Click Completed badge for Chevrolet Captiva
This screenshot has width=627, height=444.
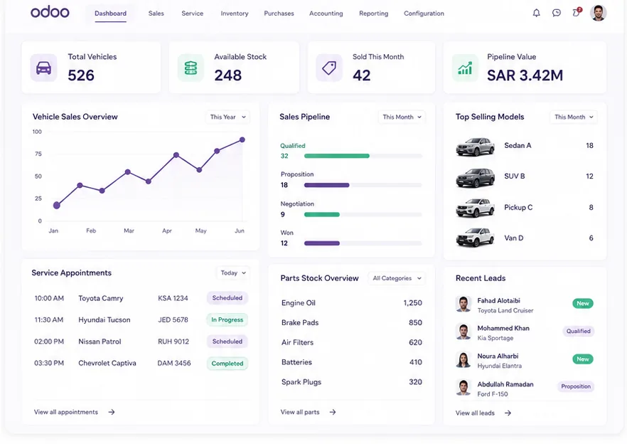pos(227,363)
